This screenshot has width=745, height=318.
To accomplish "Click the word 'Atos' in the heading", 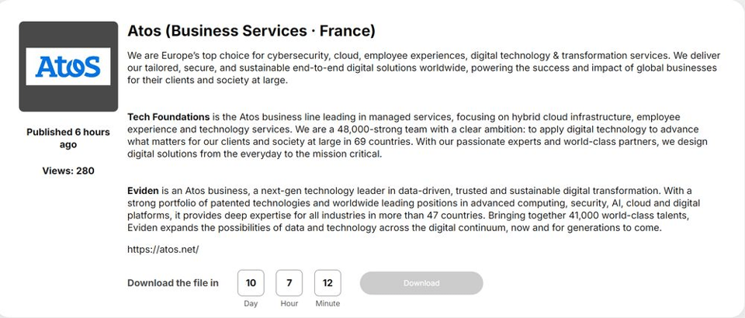I will pos(144,31).
